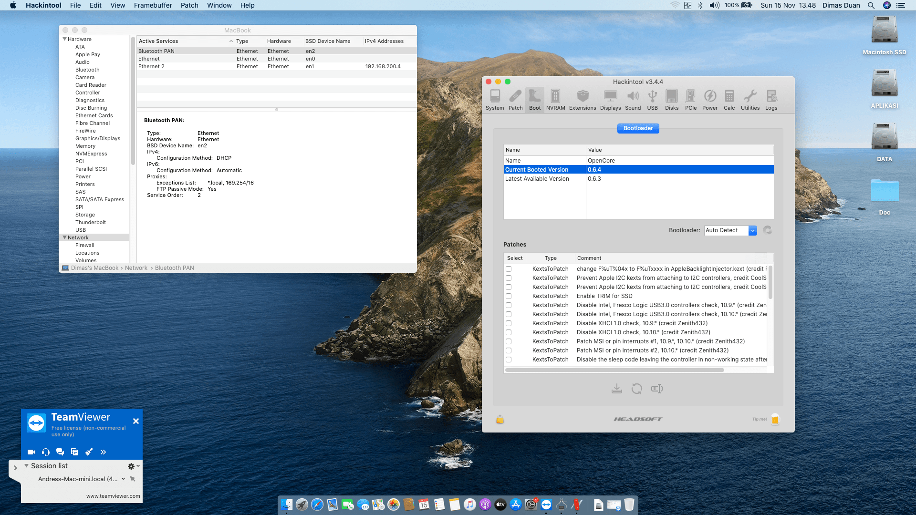The width and height of the screenshot is (916, 515).
Task: Open the Disks section icon
Action: [x=672, y=100]
